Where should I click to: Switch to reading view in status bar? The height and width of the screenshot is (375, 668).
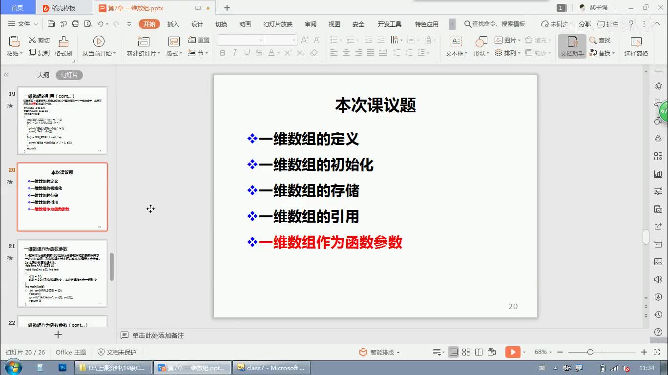[x=479, y=352]
